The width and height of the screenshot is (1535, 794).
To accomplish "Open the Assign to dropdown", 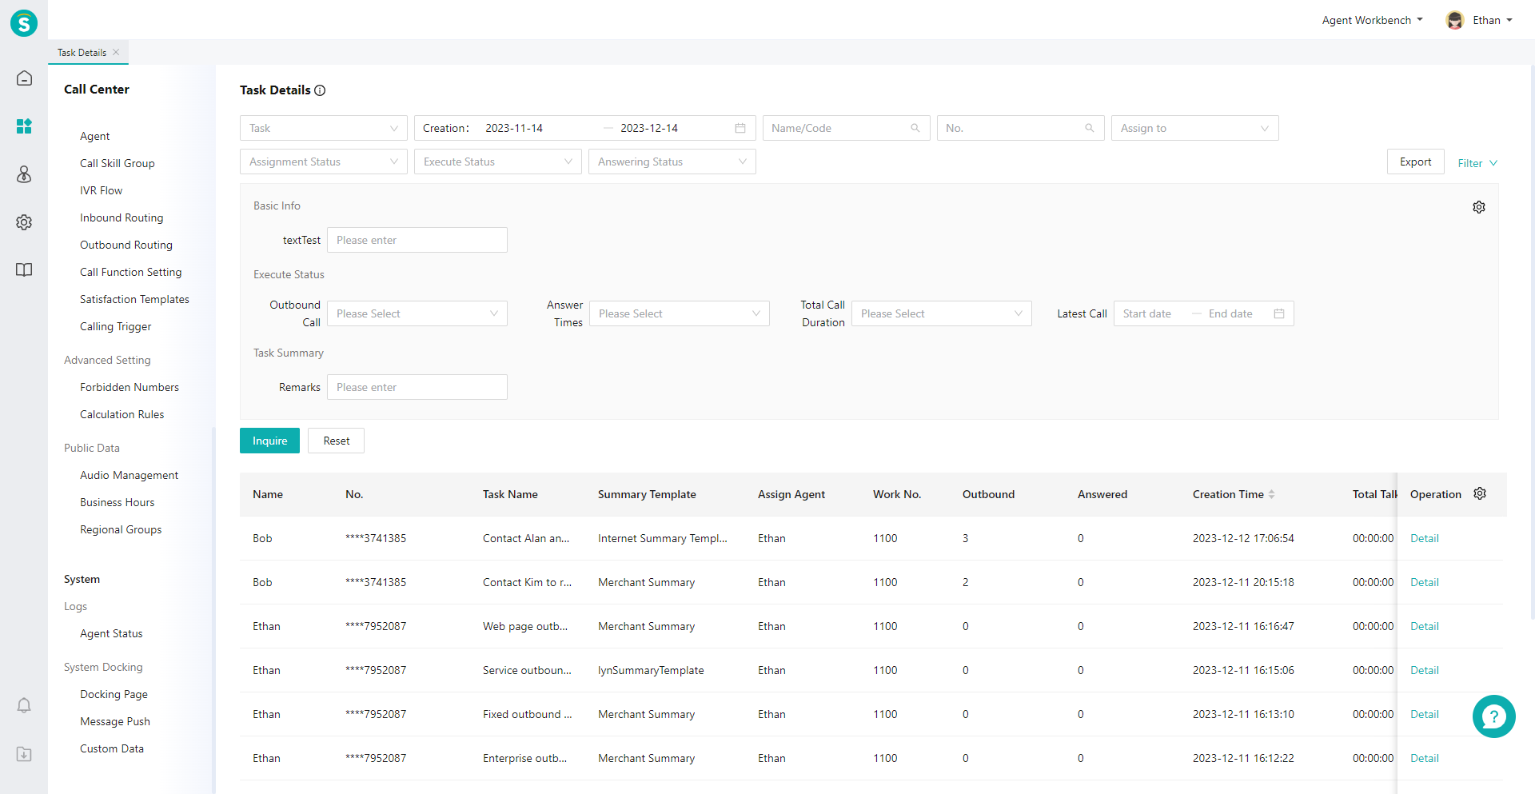I will click(x=1194, y=128).
